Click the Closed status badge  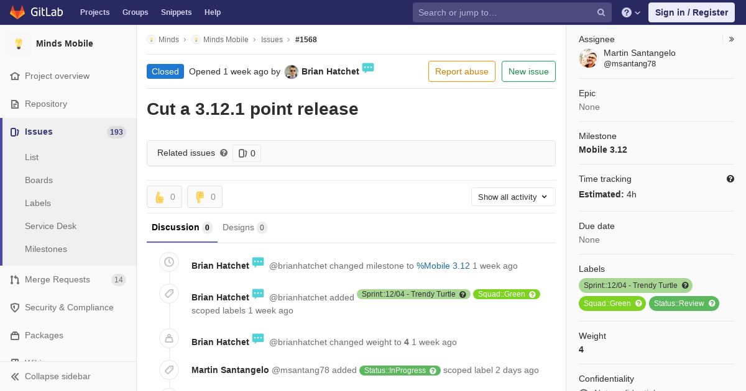(x=165, y=71)
